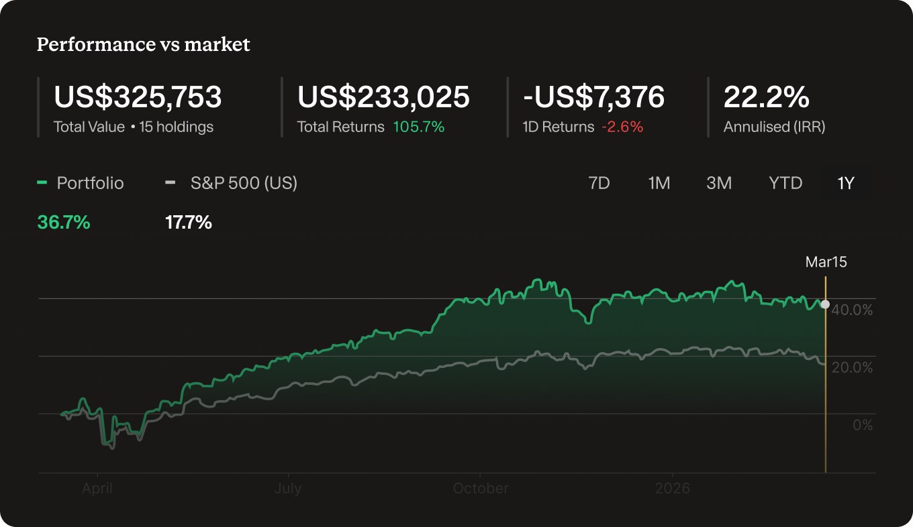Click the S&P 500 17.7% return figure
This screenshot has width=913, height=527.
pyautogui.click(x=189, y=222)
